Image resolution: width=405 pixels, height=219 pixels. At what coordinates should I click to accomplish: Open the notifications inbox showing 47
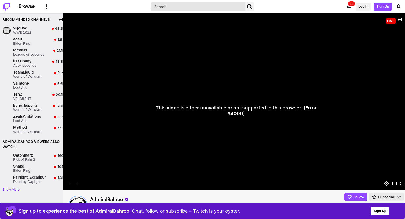click(349, 6)
